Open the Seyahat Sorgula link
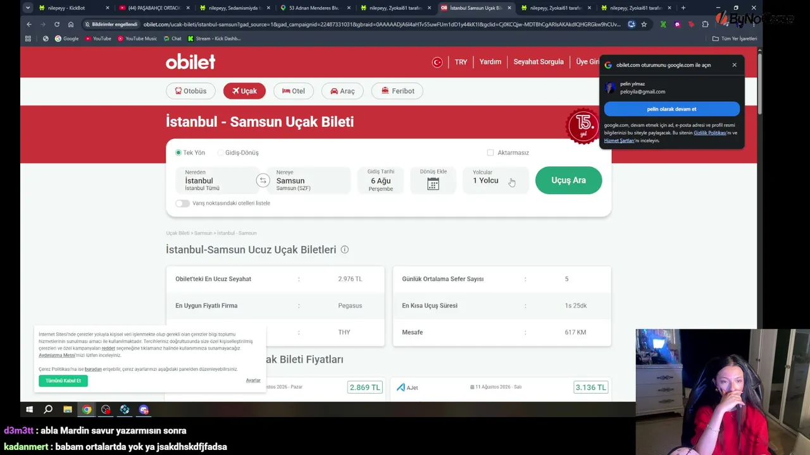810x455 pixels. tap(539, 62)
